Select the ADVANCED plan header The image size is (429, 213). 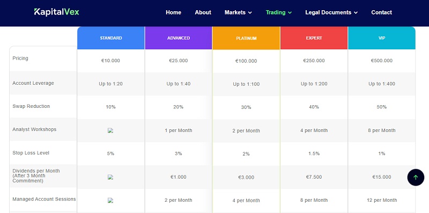point(179,38)
